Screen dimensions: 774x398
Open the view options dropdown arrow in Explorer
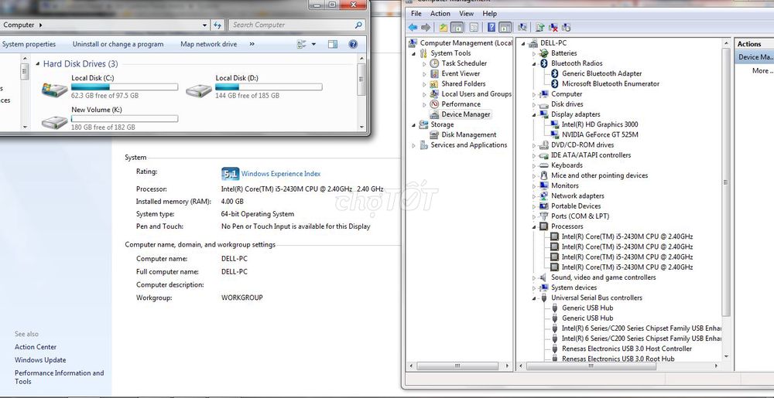(313, 44)
